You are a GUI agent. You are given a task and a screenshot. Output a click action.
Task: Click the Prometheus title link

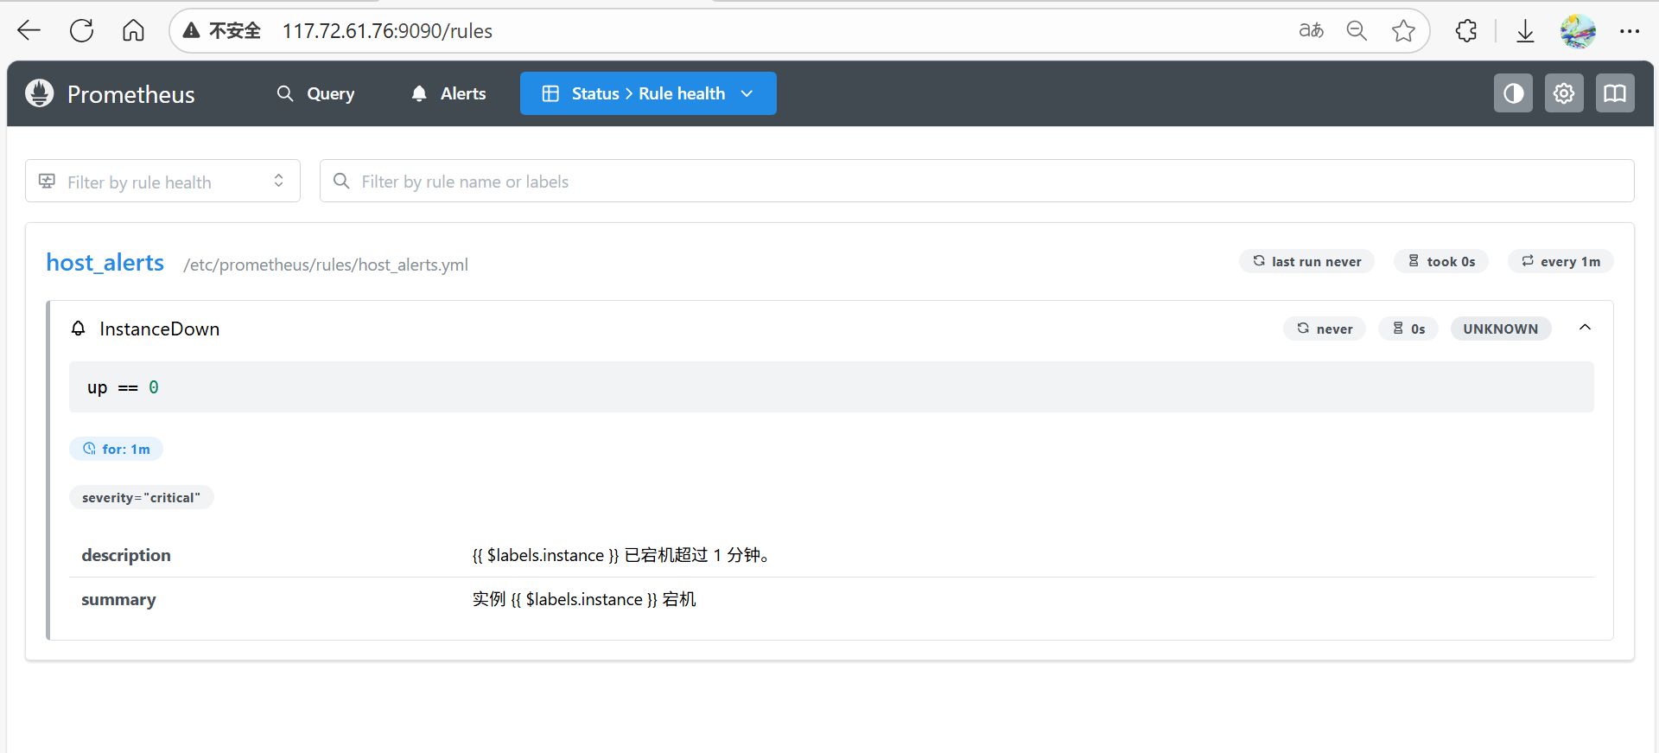tap(131, 94)
